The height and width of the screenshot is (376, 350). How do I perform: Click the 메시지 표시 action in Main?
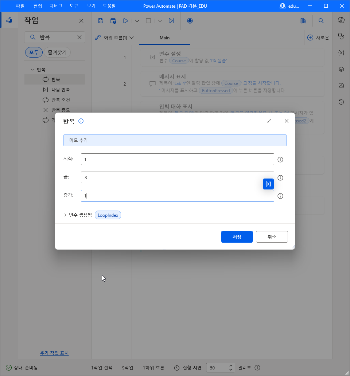[232, 84]
